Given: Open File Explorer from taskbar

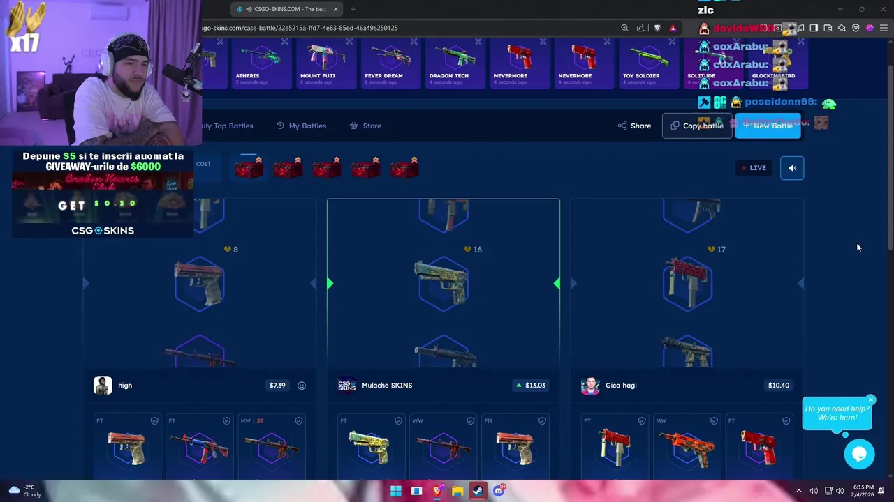Looking at the screenshot, I should point(457,491).
